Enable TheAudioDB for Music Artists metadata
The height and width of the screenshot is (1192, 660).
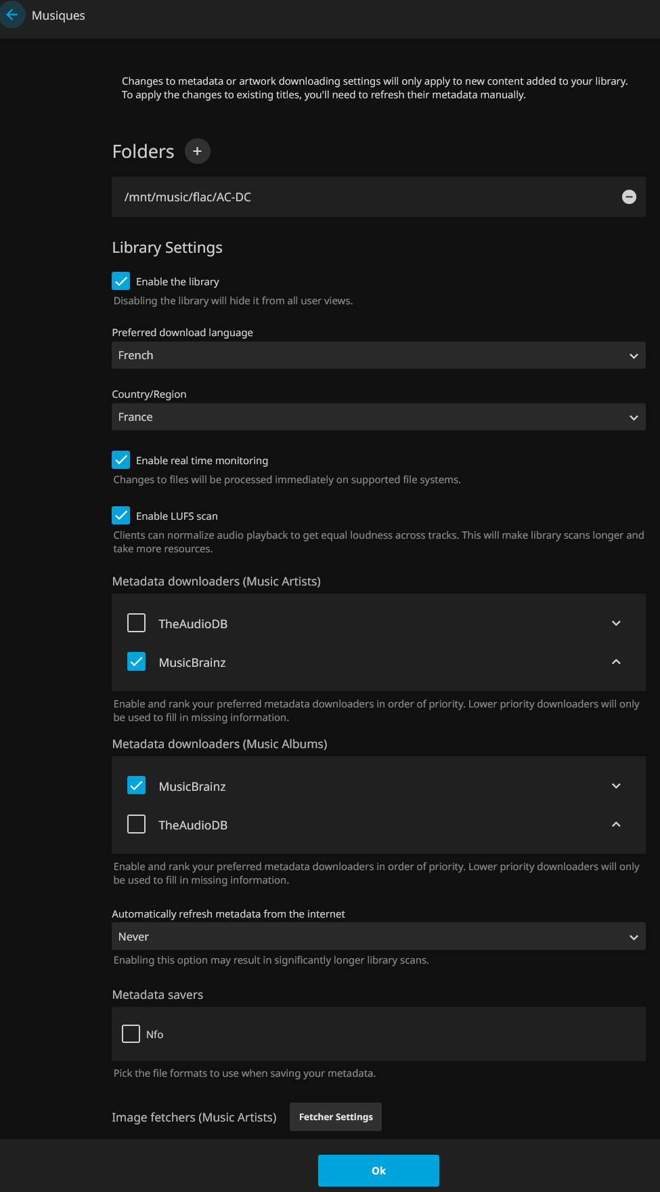137,623
